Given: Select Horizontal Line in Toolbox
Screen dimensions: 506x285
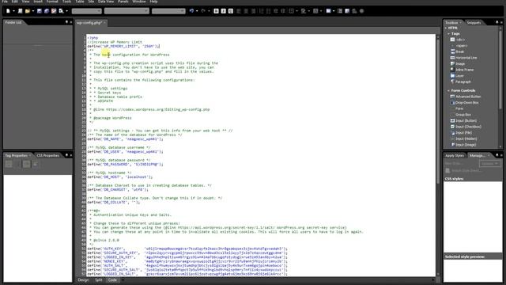Looking at the screenshot, I should click(x=463, y=58).
